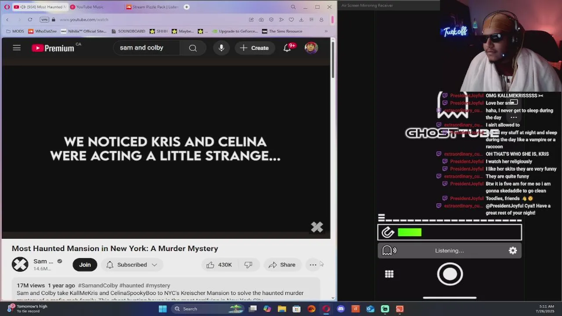
Task: Reload the page in Opera
Action: [x=30, y=20]
